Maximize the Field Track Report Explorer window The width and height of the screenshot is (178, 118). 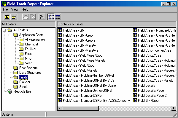(x=168, y=4)
